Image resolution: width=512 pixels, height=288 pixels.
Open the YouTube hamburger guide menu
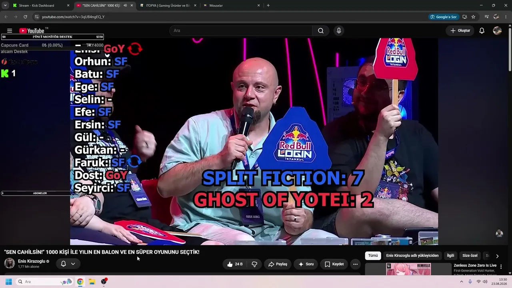[x=10, y=31]
